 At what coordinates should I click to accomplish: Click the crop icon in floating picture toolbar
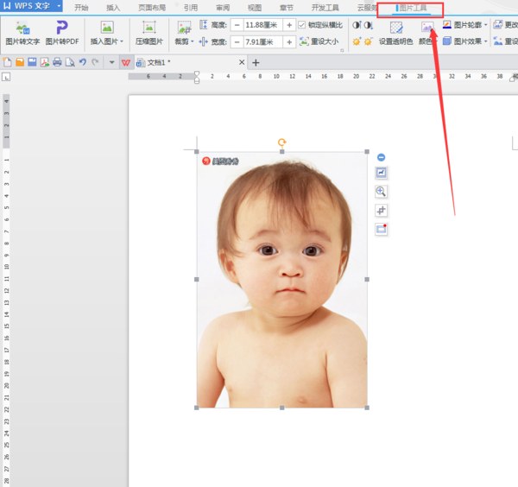(x=381, y=211)
